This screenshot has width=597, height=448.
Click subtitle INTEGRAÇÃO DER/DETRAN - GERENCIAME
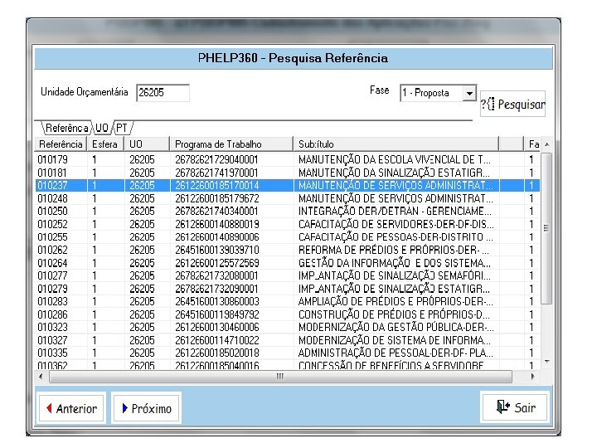(395, 211)
